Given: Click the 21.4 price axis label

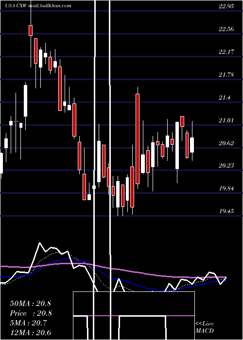Looking at the screenshot, I should tap(225, 97).
